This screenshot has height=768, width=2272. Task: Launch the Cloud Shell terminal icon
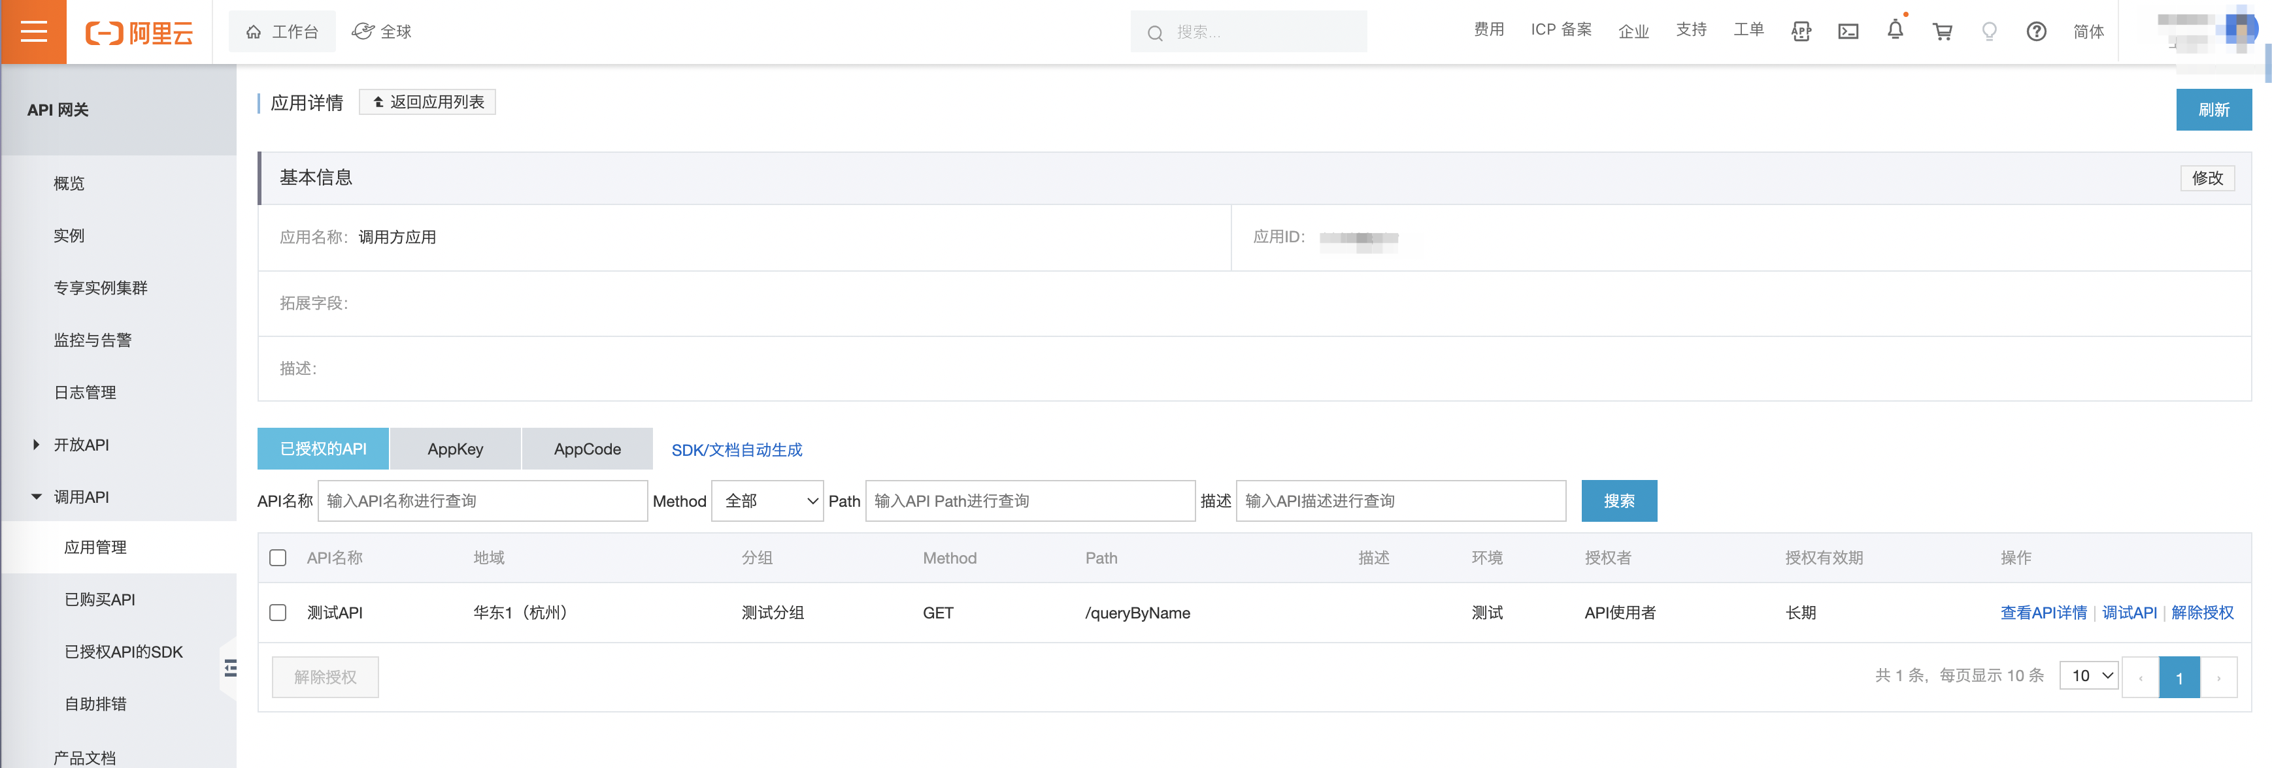(x=1848, y=32)
